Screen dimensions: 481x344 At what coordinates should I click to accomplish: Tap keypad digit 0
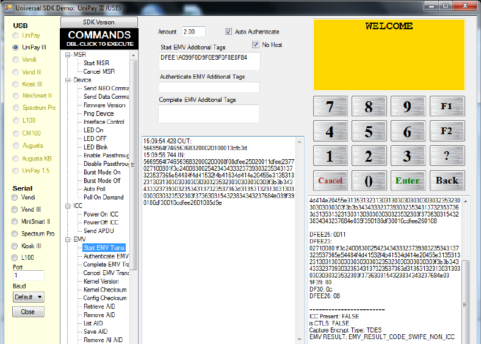[369, 181]
